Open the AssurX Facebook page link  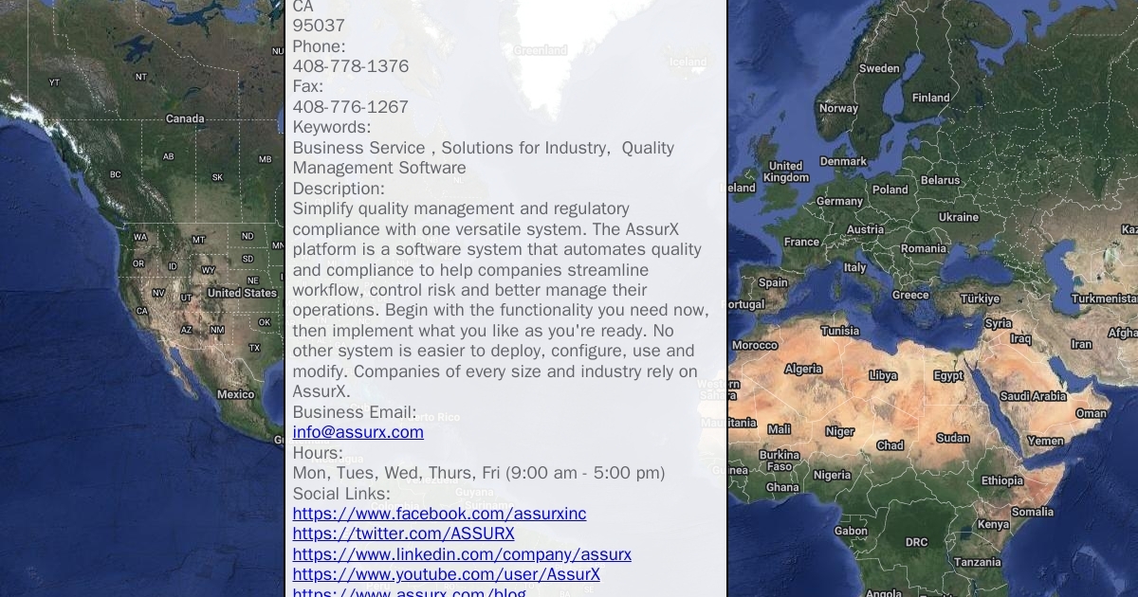tap(439, 514)
